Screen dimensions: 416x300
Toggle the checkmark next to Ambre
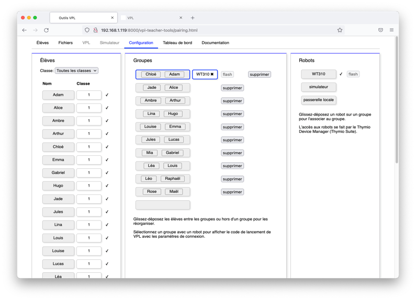107,121
